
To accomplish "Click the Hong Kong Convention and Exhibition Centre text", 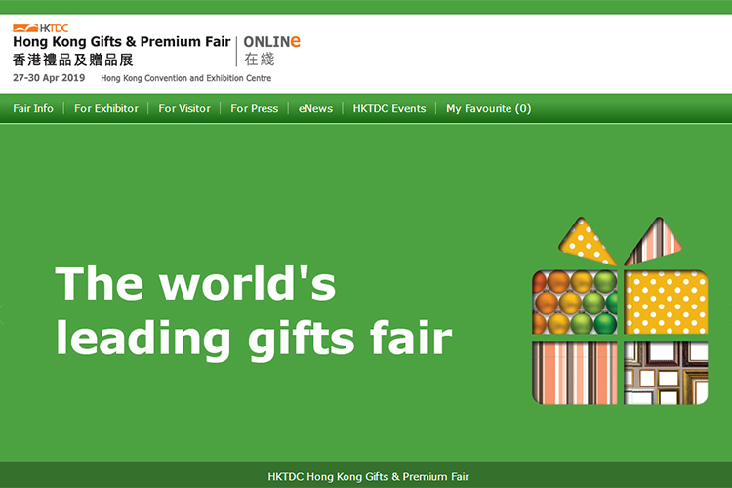I will (186, 78).
